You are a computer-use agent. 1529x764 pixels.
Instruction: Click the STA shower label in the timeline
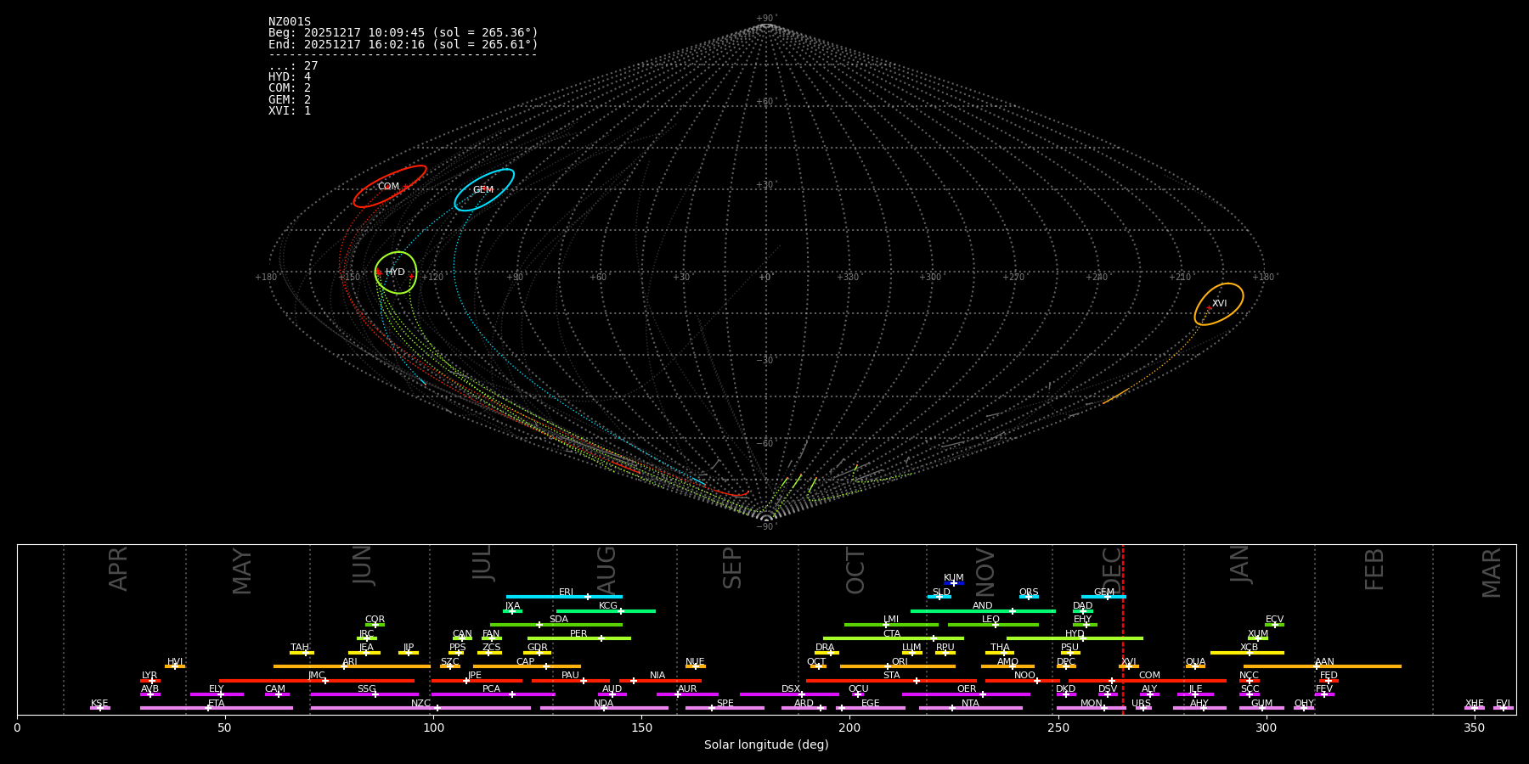click(891, 676)
